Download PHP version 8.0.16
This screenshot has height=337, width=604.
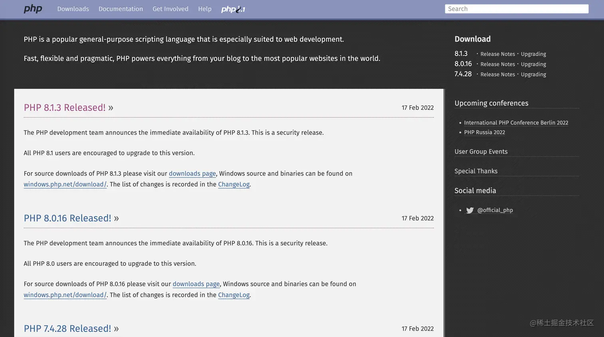point(463,64)
